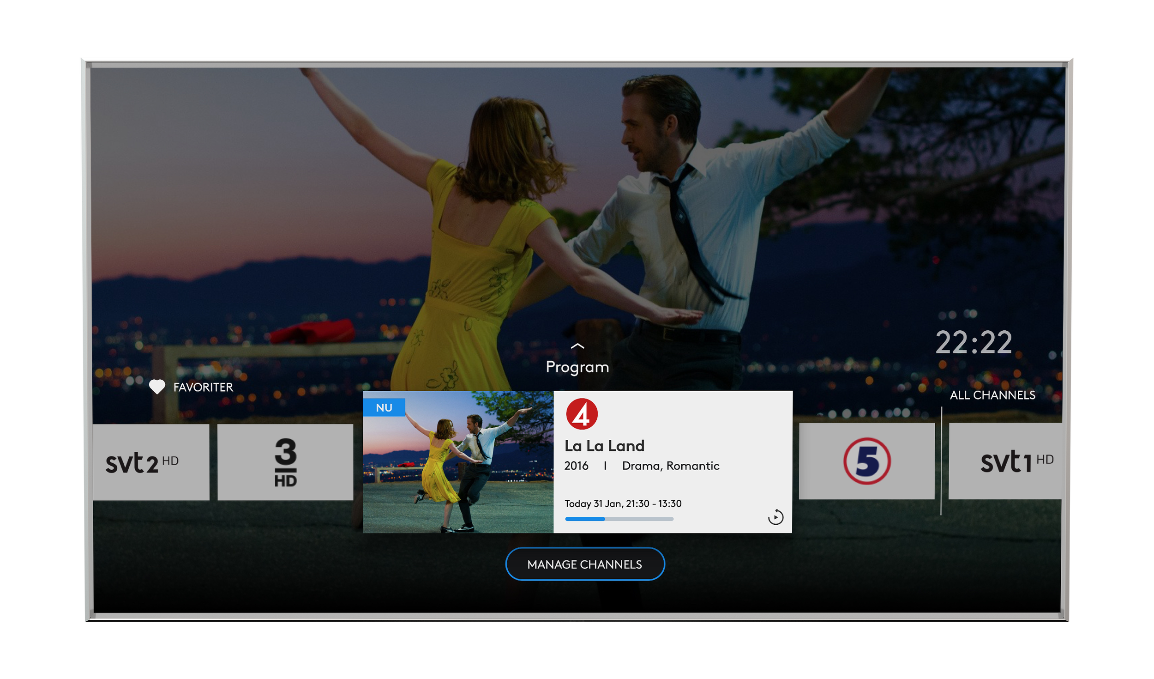Viewport: 1154px width, 679px height.
Task: Switch to the Kanal 5 channel tile
Action: (x=866, y=461)
